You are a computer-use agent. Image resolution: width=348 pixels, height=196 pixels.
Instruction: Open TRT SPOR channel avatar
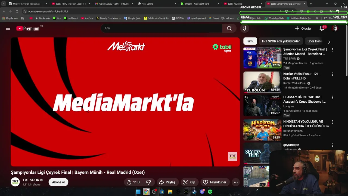point(15,182)
